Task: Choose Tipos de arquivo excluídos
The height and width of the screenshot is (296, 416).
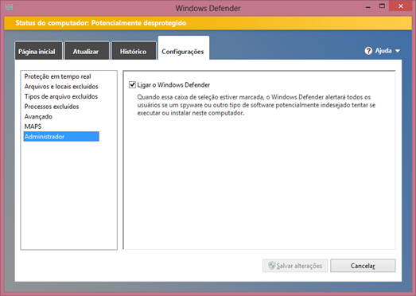Action: 61,96
